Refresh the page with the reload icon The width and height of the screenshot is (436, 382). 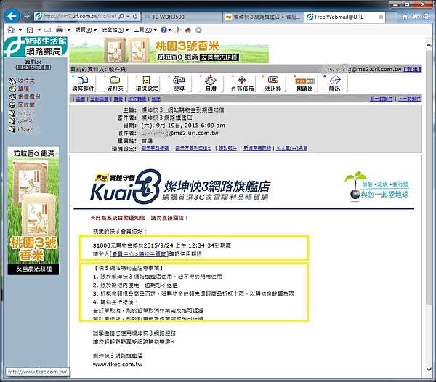click(x=135, y=17)
